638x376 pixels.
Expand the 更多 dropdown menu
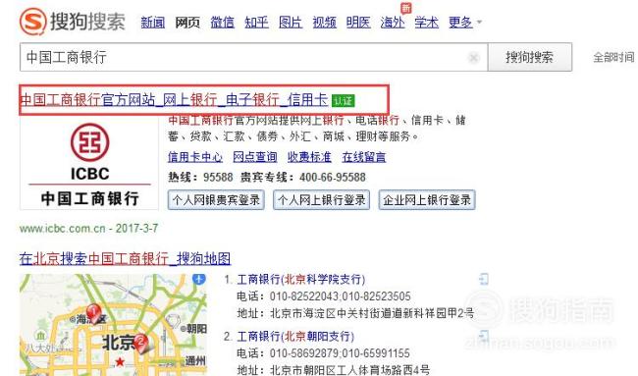pos(464,22)
